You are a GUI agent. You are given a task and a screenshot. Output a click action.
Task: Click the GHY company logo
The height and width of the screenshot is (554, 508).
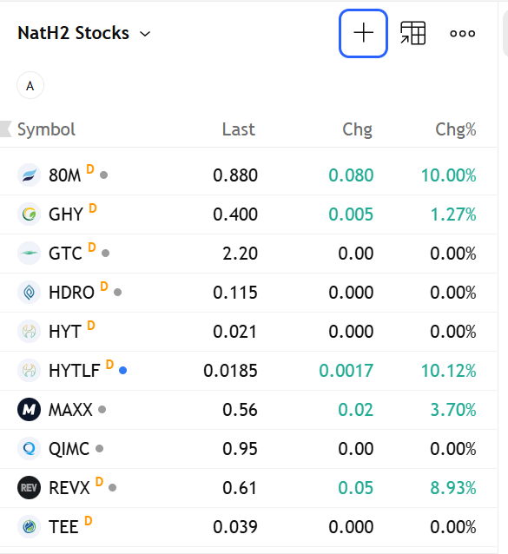(x=29, y=214)
